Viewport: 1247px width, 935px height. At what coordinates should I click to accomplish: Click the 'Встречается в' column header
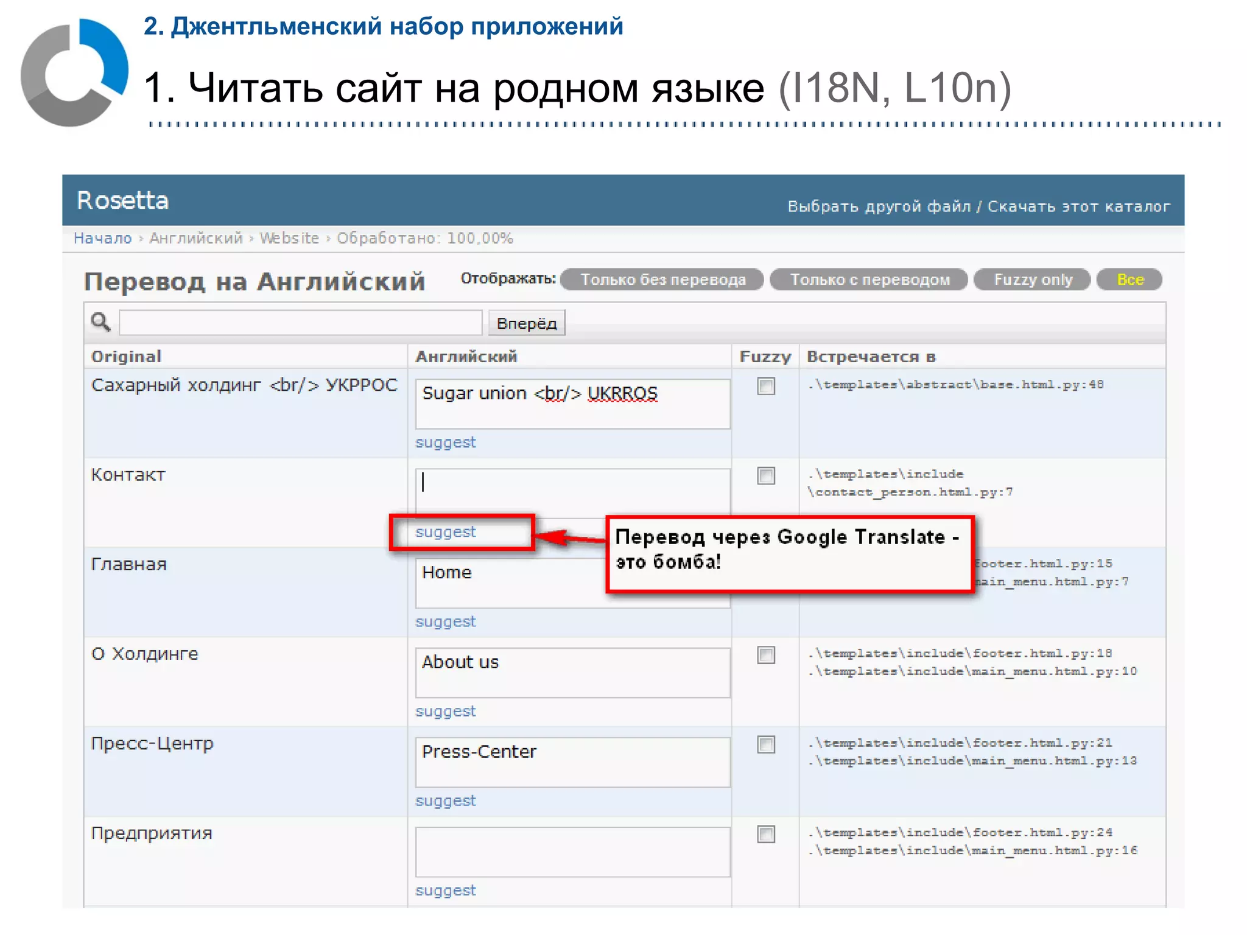point(871,357)
